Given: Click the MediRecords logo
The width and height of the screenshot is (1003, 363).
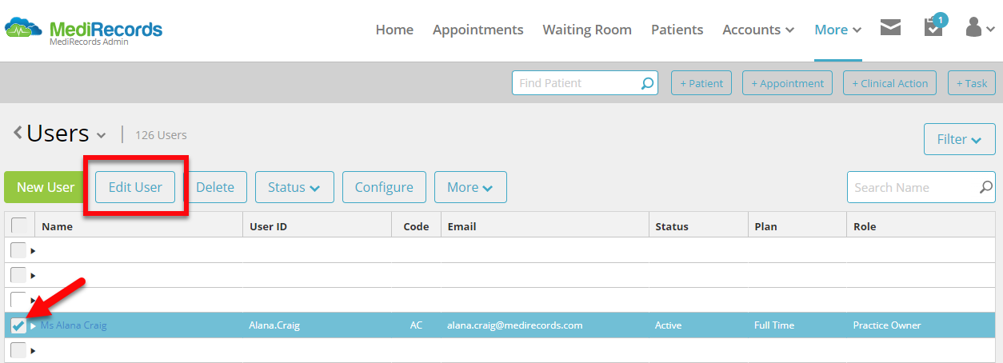Looking at the screenshot, I should tap(83, 30).
